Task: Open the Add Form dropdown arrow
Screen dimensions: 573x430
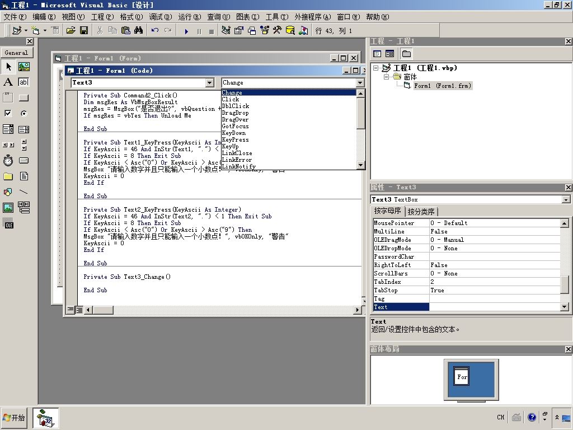Action: [x=45, y=30]
